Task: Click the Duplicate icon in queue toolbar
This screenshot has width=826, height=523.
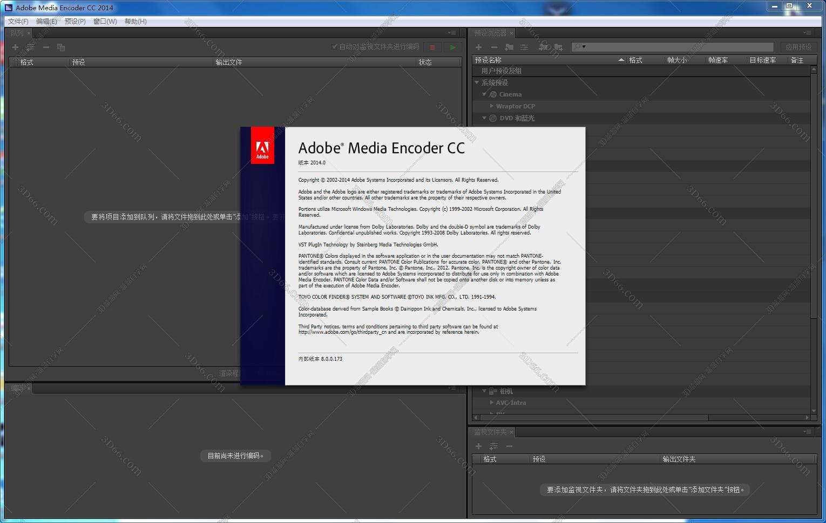Action: pos(61,47)
